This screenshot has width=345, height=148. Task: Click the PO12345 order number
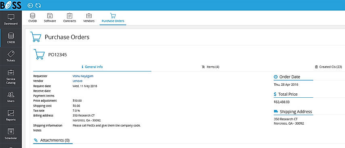pyautogui.click(x=58, y=55)
